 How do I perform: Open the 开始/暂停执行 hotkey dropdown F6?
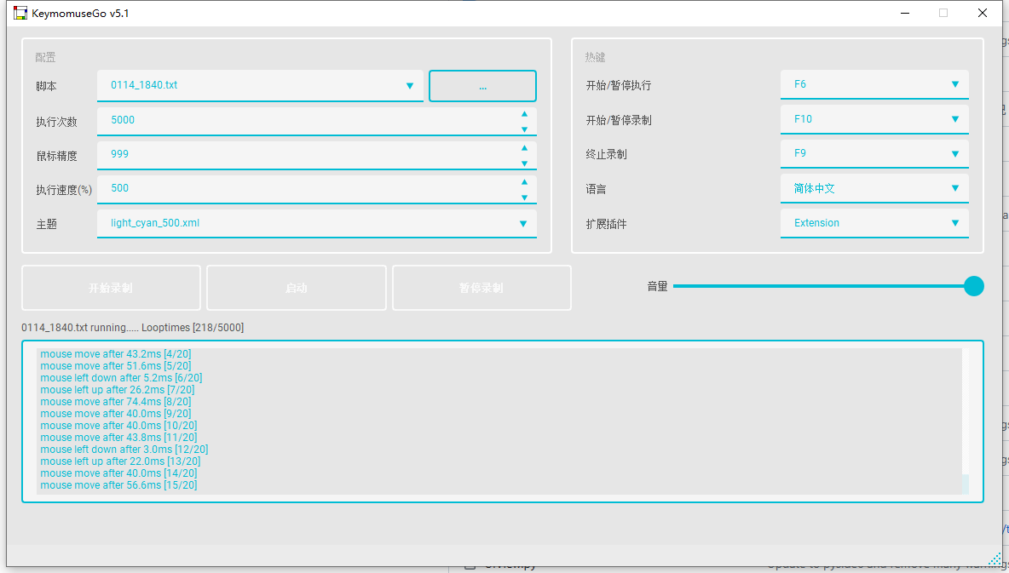874,85
